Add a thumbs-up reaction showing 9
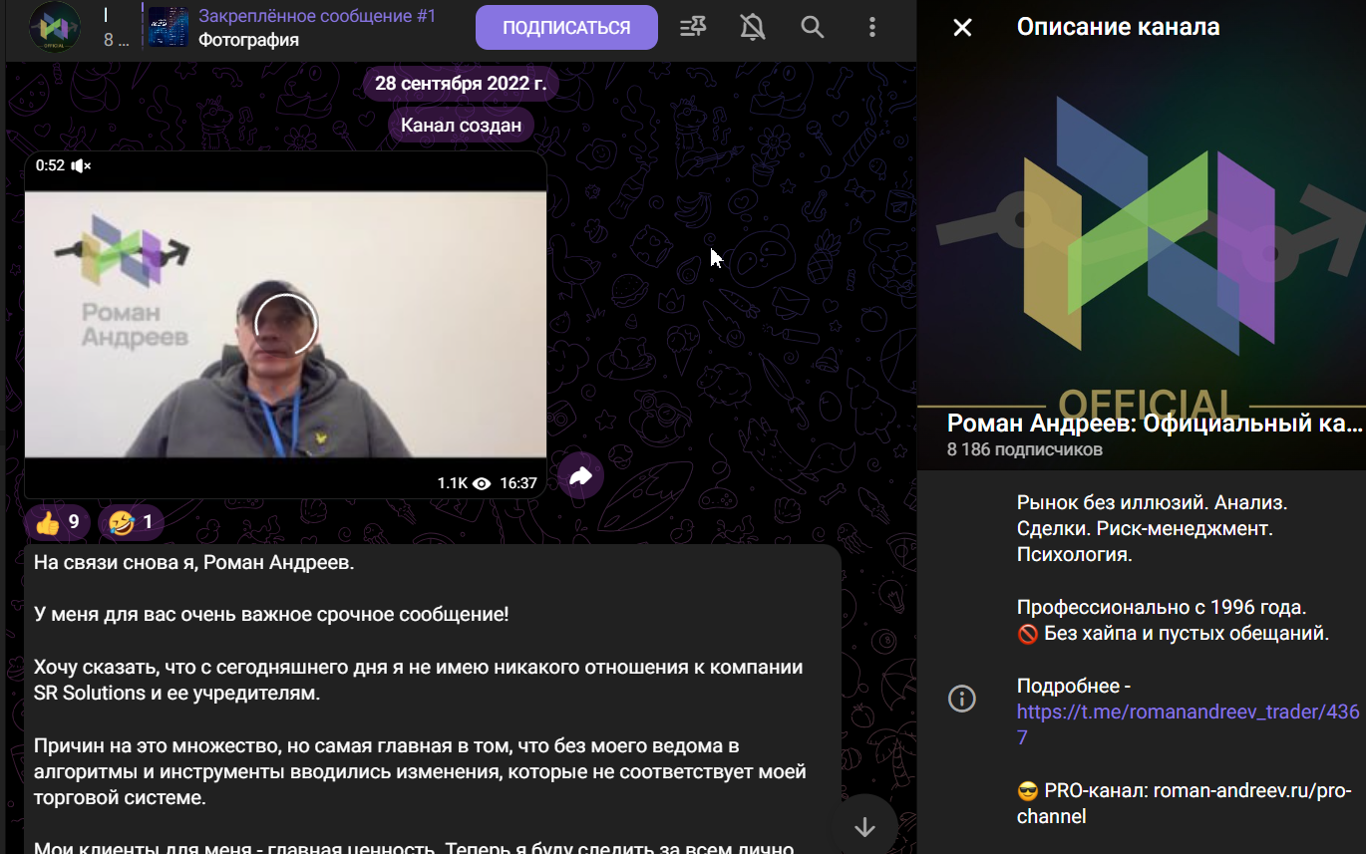1366x854 pixels. click(58, 522)
